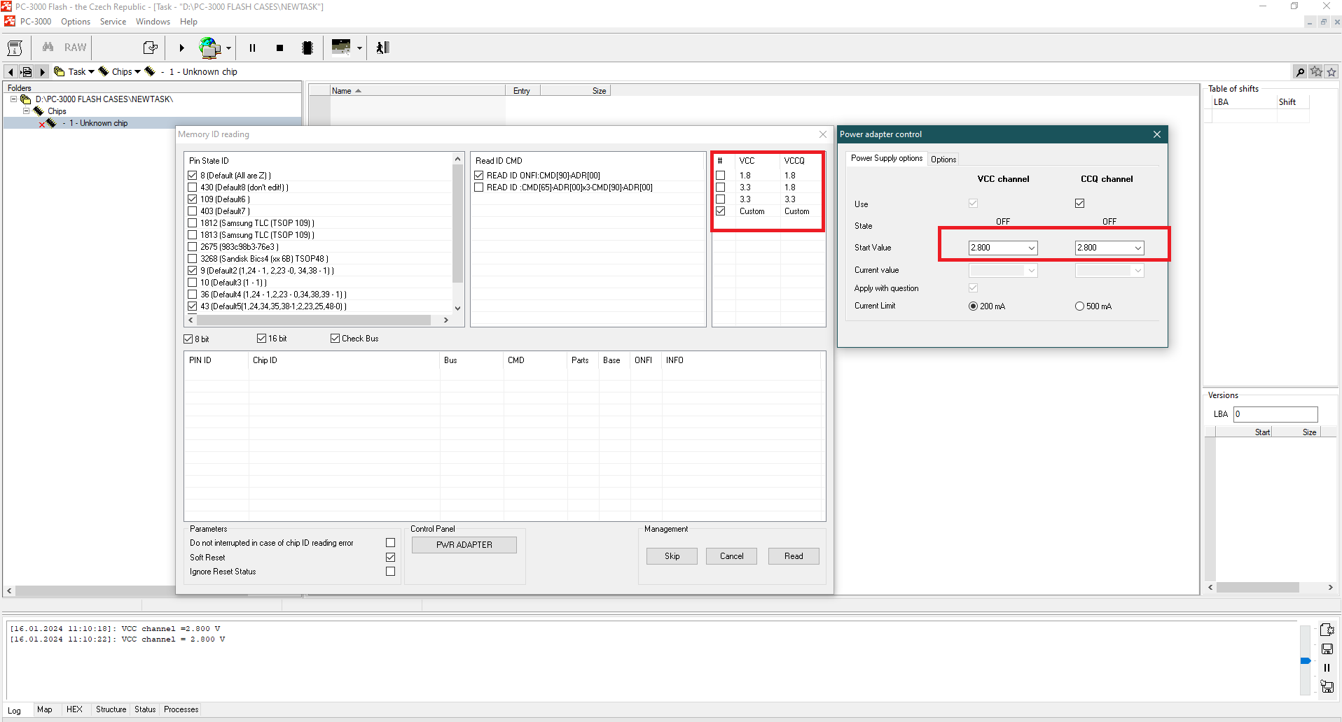This screenshot has height=722, width=1342.
Task: Click the save log floppy disk icon
Action: [x=1327, y=649]
